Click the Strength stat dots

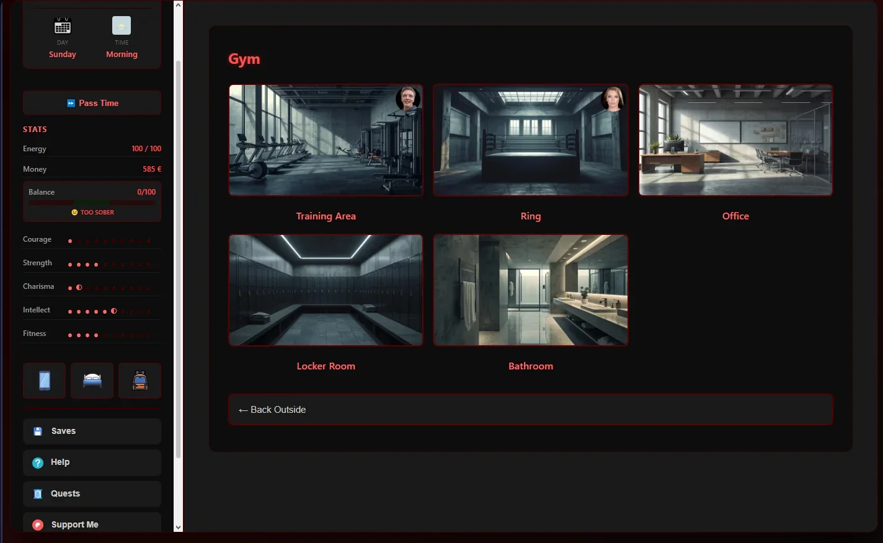(109, 265)
